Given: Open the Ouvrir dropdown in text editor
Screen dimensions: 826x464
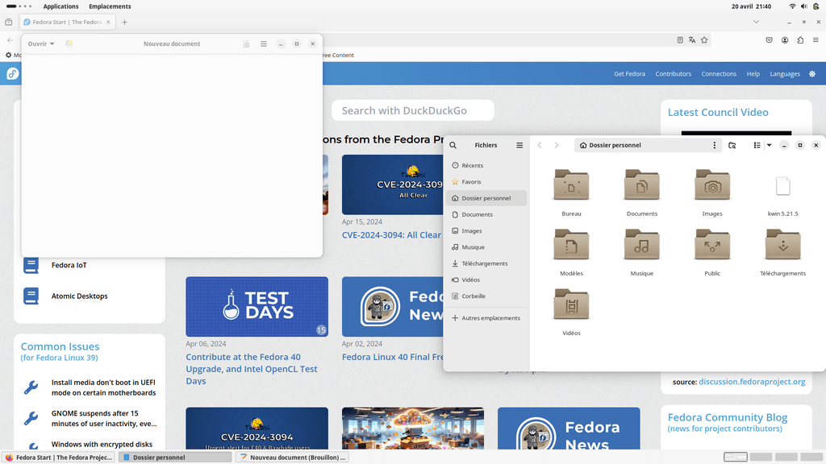Looking at the screenshot, I should [x=41, y=43].
